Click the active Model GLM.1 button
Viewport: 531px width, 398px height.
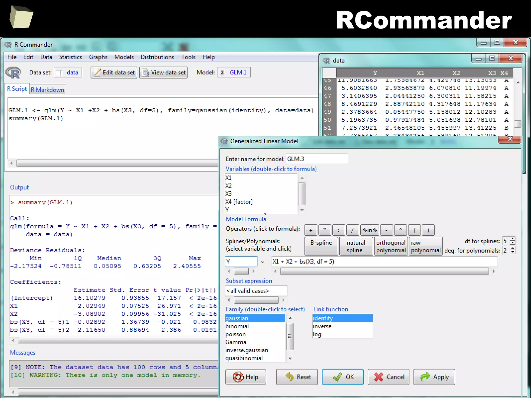pos(234,72)
